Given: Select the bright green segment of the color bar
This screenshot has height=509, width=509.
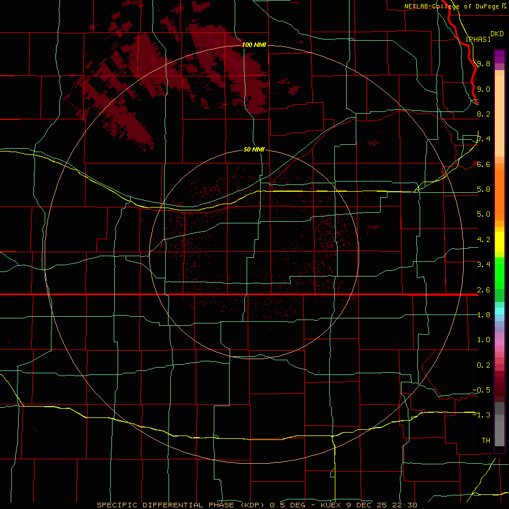Looking at the screenshot, I should pos(499,273).
